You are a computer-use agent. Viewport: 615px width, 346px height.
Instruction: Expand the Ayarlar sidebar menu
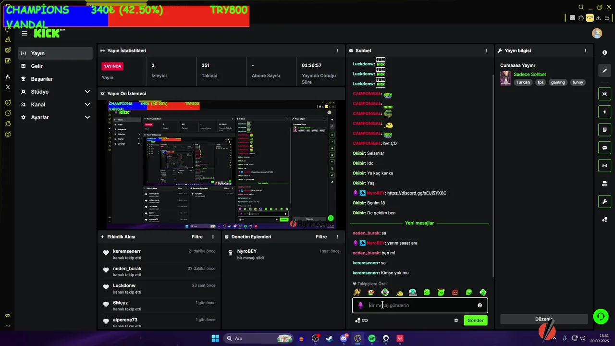(x=55, y=117)
